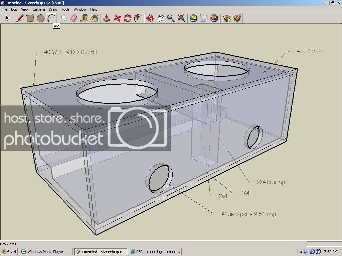The image size is (342, 256).
Task: Open the Window menu
Action: pos(80,9)
